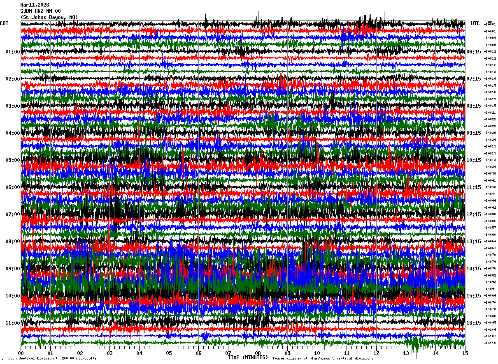
Task: Pick the 07:15 UTC time label
Action: coord(474,79)
